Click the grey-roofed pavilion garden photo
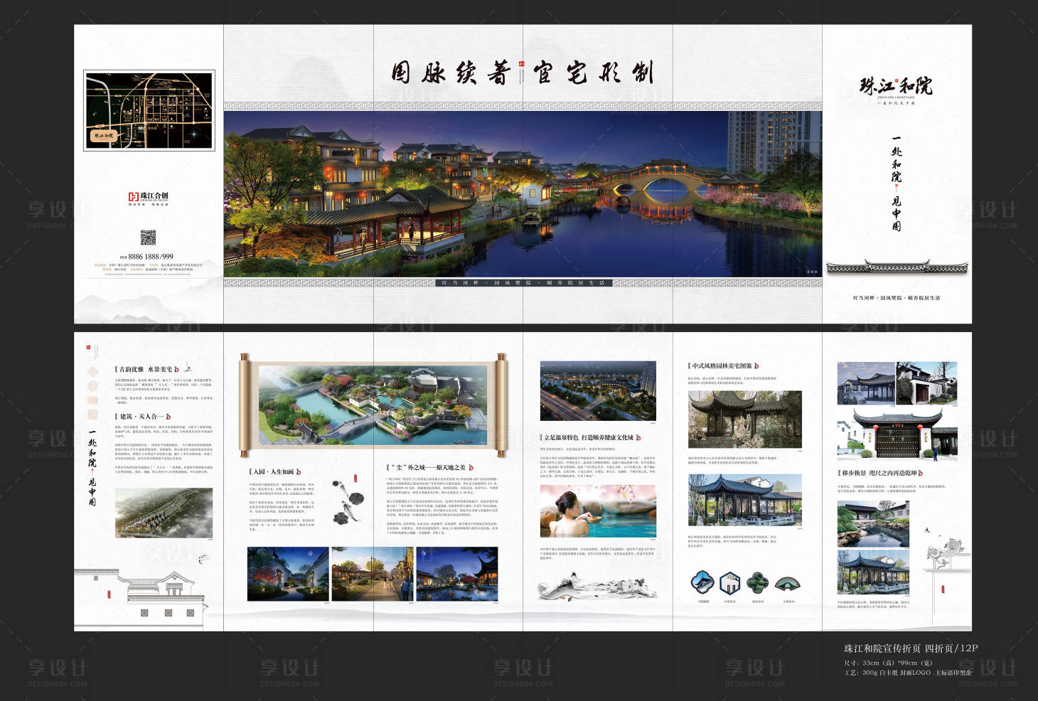The height and width of the screenshot is (701, 1038). pyautogui.click(x=745, y=419)
